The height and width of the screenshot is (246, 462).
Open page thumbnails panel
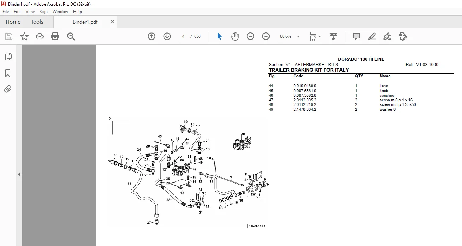[x=8, y=56]
